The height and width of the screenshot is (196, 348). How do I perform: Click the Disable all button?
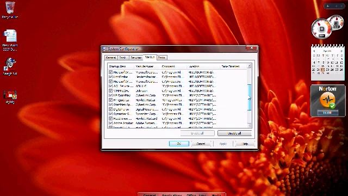(x=234, y=133)
